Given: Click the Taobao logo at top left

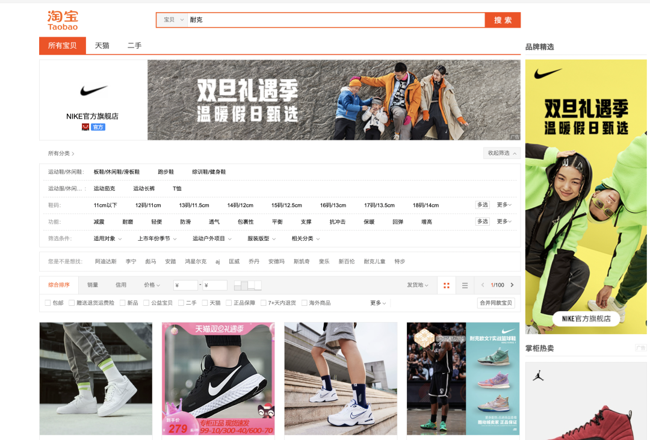Looking at the screenshot, I should tap(64, 19).
